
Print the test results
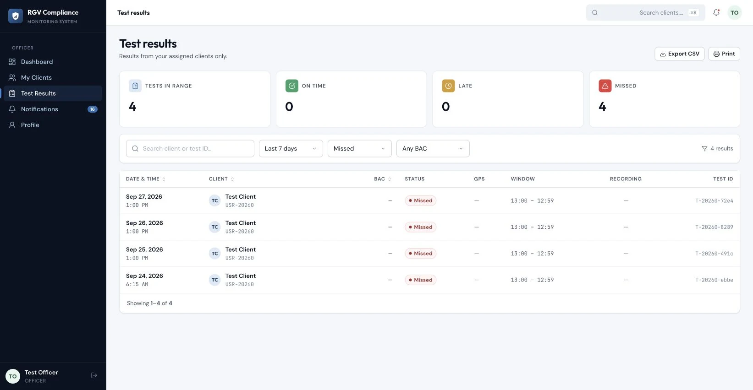coord(724,54)
